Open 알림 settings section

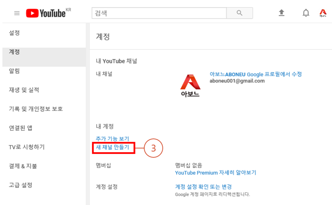pos(14,71)
